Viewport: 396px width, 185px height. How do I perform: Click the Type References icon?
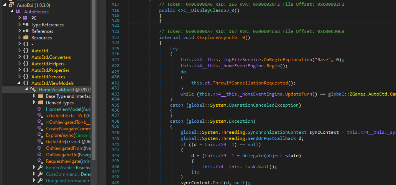coord(26,25)
